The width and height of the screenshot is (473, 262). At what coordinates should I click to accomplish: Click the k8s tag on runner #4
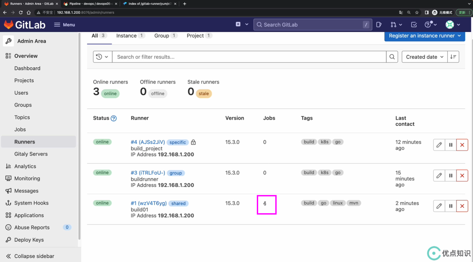(x=324, y=142)
